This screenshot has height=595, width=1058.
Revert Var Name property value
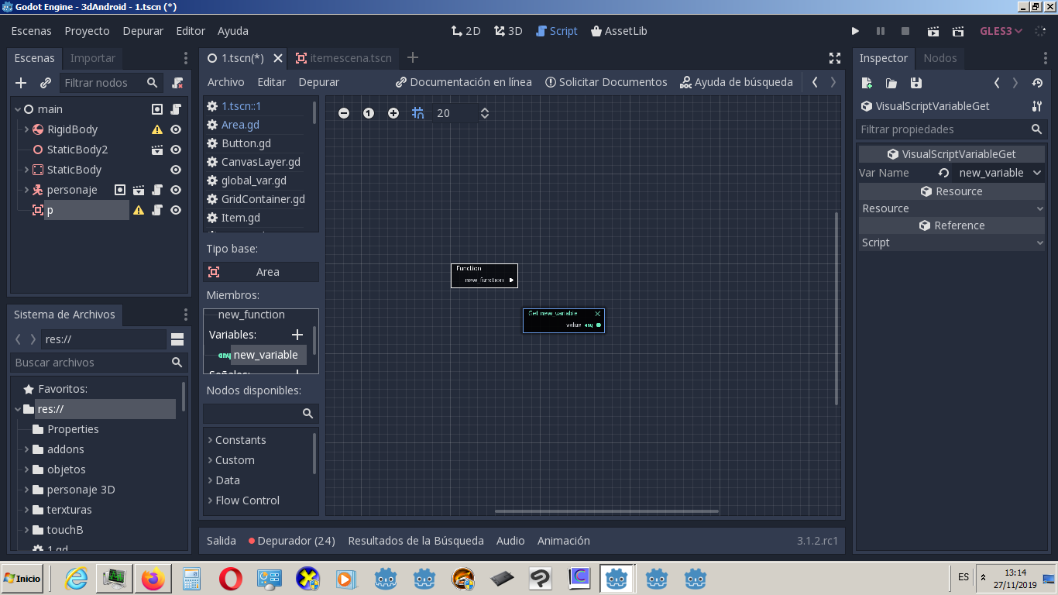[943, 173]
